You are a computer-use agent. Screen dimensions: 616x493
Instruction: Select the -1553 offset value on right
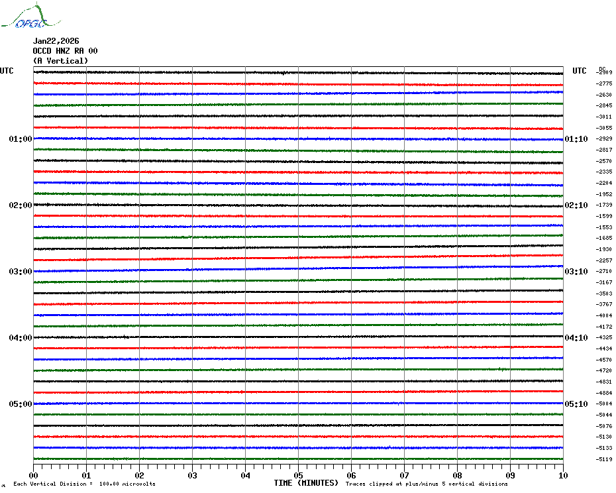pyautogui.click(x=604, y=227)
